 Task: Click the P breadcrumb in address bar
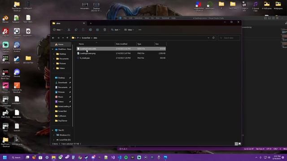(x=78, y=38)
